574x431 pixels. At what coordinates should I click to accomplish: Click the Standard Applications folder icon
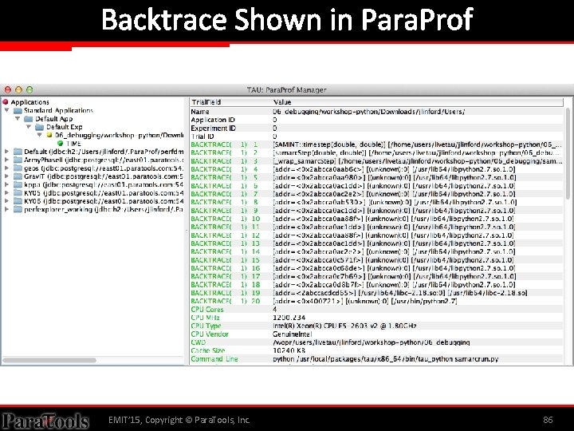click(x=18, y=110)
